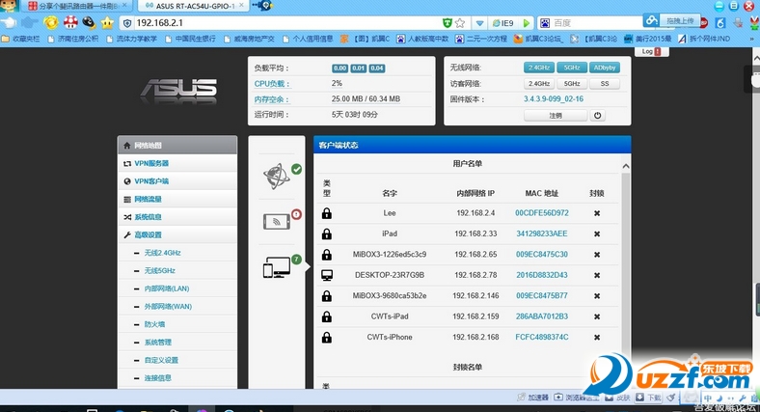
Task: Click the 内存空余 link
Action: tap(272, 99)
